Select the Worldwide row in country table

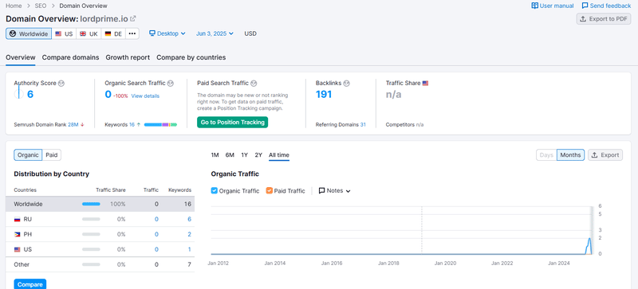coord(100,204)
